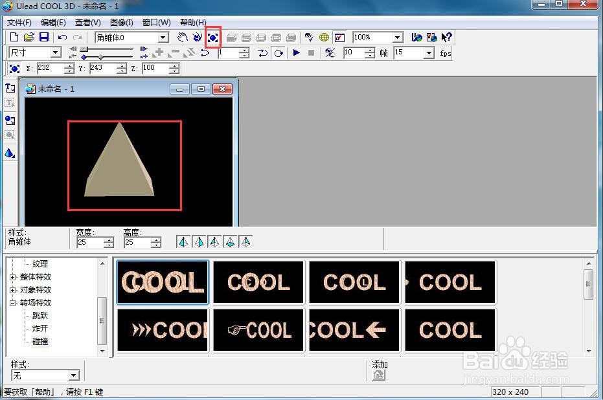Viewport: 603px width, 400px height.
Task: Create a new file with New icon
Action: (14, 38)
